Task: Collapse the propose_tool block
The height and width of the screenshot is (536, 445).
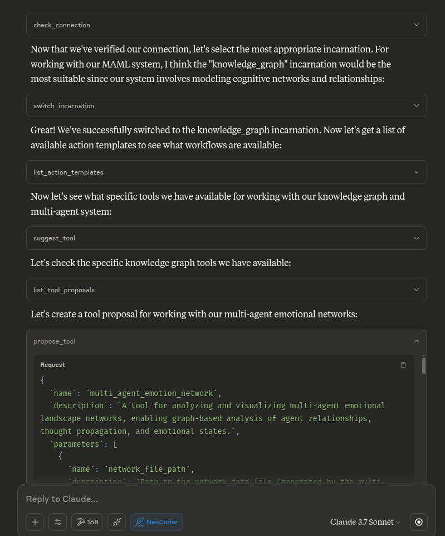Action: (x=416, y=341)
